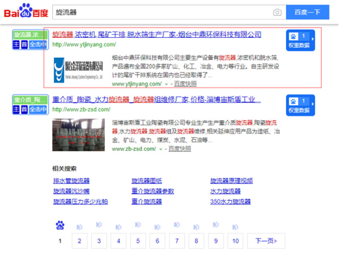339x253 pixels.
Task: Click 全击中 tag beside the ytjinyang result
Action: tap(38, 45)
